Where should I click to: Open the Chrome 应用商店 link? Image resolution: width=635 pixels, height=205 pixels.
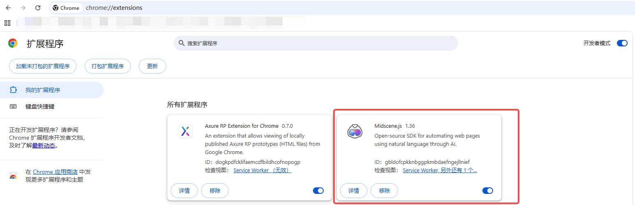55,172
